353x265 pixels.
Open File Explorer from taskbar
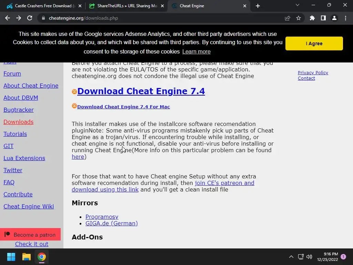point(26,257)
